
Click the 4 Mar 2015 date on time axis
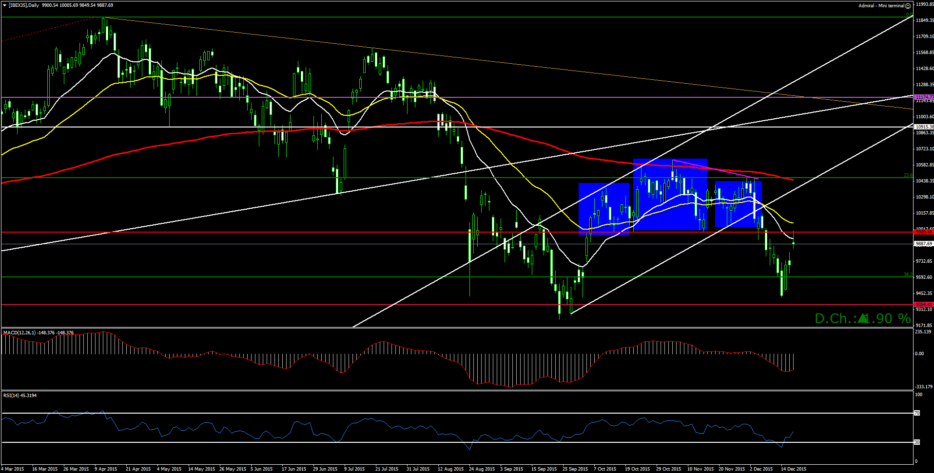[13, 469]
